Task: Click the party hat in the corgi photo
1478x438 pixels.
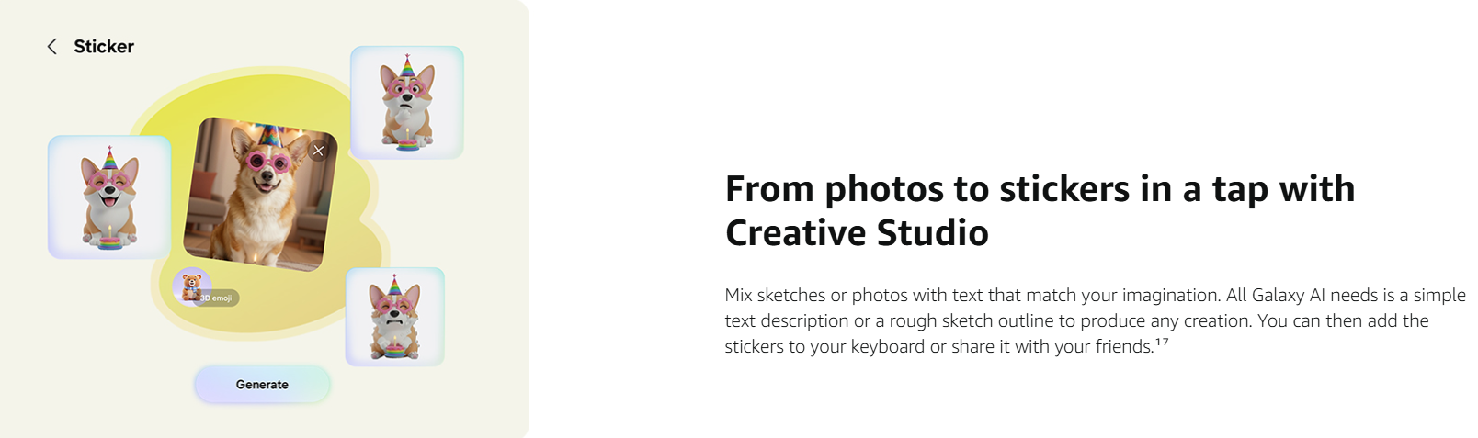Action: (268, 136)
